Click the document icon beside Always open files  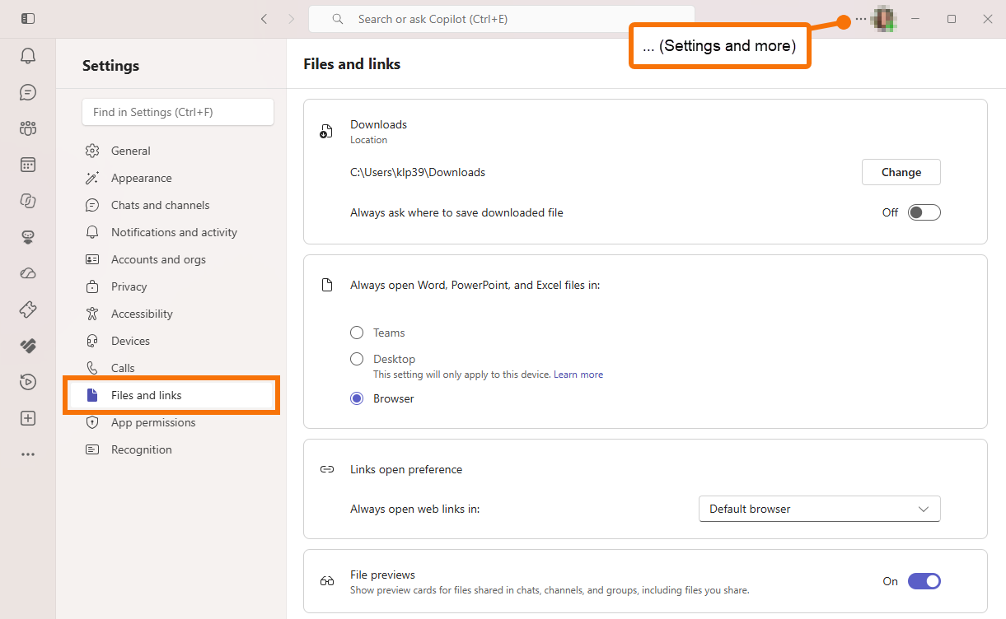point(327,285)
